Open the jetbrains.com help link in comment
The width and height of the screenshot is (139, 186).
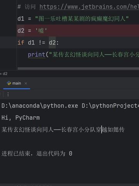[89, 7]
